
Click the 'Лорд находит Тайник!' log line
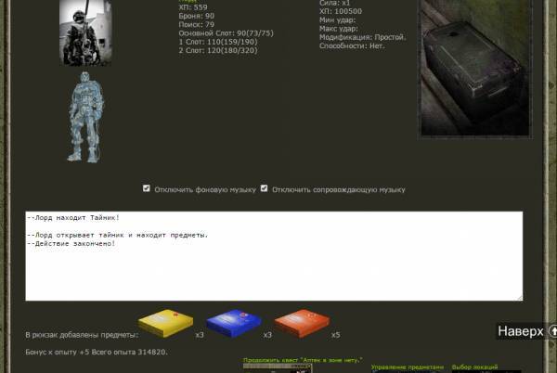(x=74, y=218)
